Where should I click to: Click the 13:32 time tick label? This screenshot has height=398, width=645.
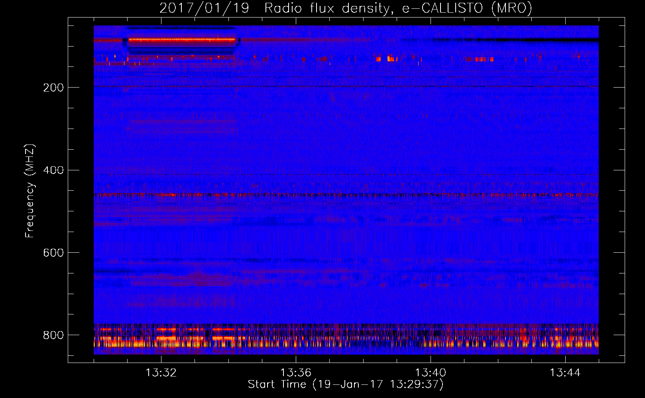pyautogui.click(x=161, y=373)
